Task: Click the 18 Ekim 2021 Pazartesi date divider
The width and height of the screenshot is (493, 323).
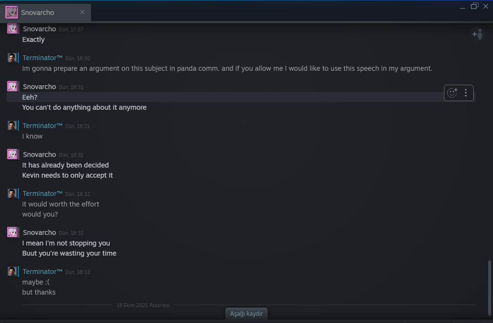Action: pos(143,305)
